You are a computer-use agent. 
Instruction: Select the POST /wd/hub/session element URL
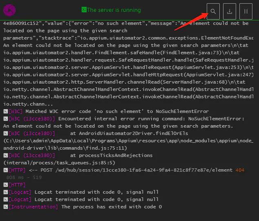(136, 170)
